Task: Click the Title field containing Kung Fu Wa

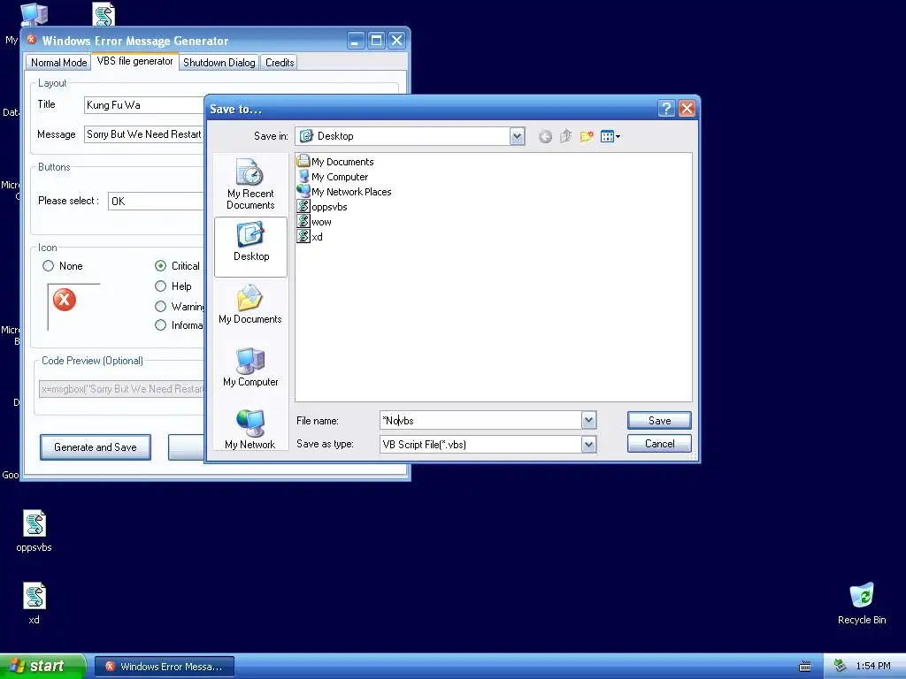Action: (144, 105)
